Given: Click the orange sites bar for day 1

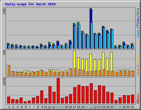Looking at the screenshot, I should click(x=9, y=71).
